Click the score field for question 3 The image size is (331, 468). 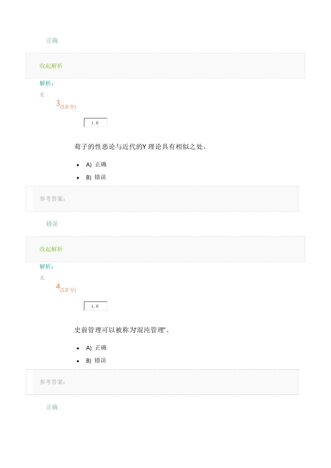click(x=96, y=123)
